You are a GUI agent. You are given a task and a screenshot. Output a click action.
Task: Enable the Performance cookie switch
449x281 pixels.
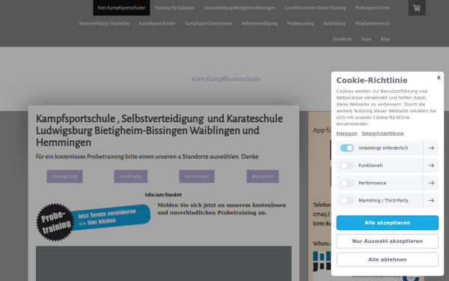346,183
